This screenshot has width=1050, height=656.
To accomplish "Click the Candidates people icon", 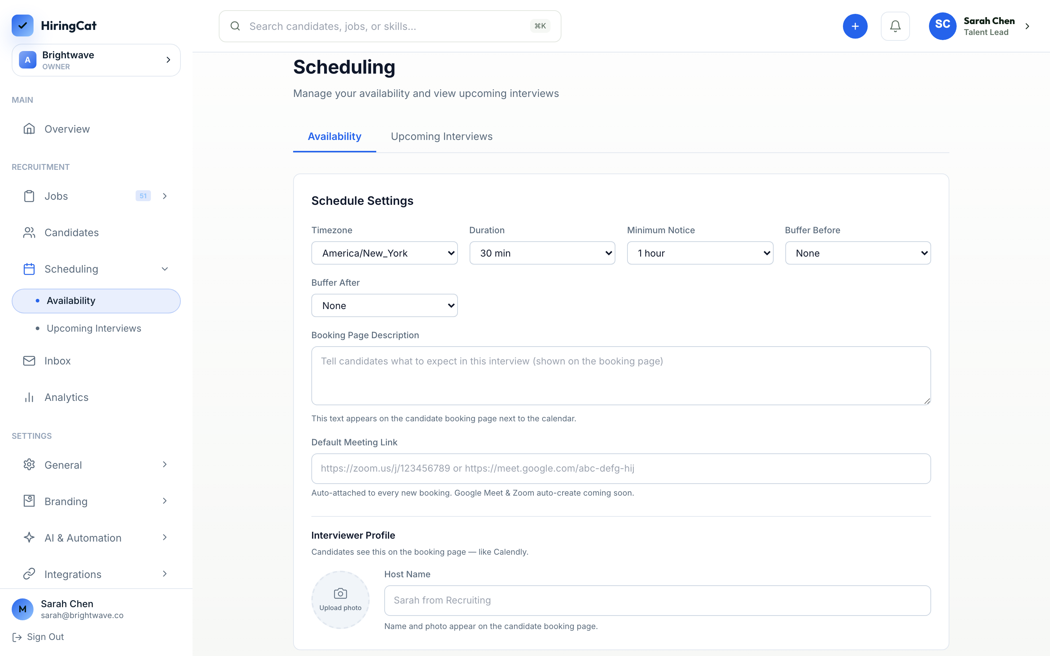I will (29, 233).
